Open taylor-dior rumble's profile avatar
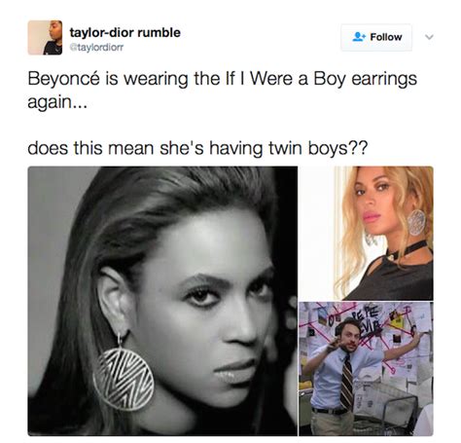The image size is (461, 443). pos(45,38)
